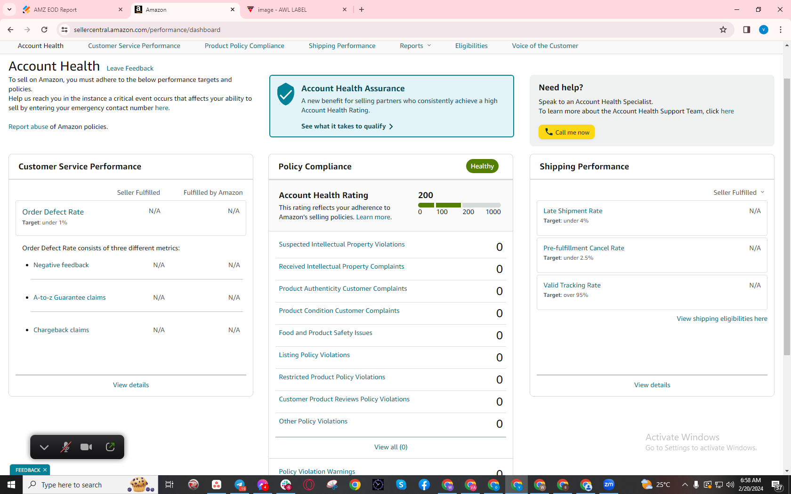Open Slack from the taskbar
Image resolution: width=791 pixels, height=494 pixels.
pyautogui.click(x=286, y=485)
